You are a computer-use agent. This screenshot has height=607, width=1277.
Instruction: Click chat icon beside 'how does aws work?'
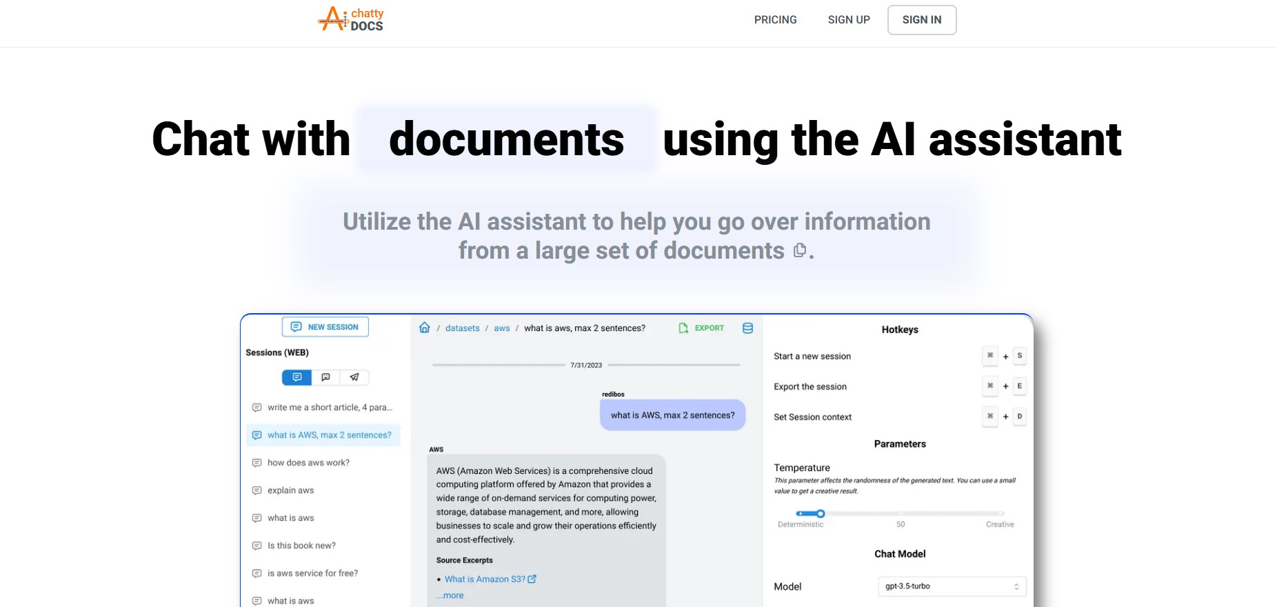(x=257, y=463)
